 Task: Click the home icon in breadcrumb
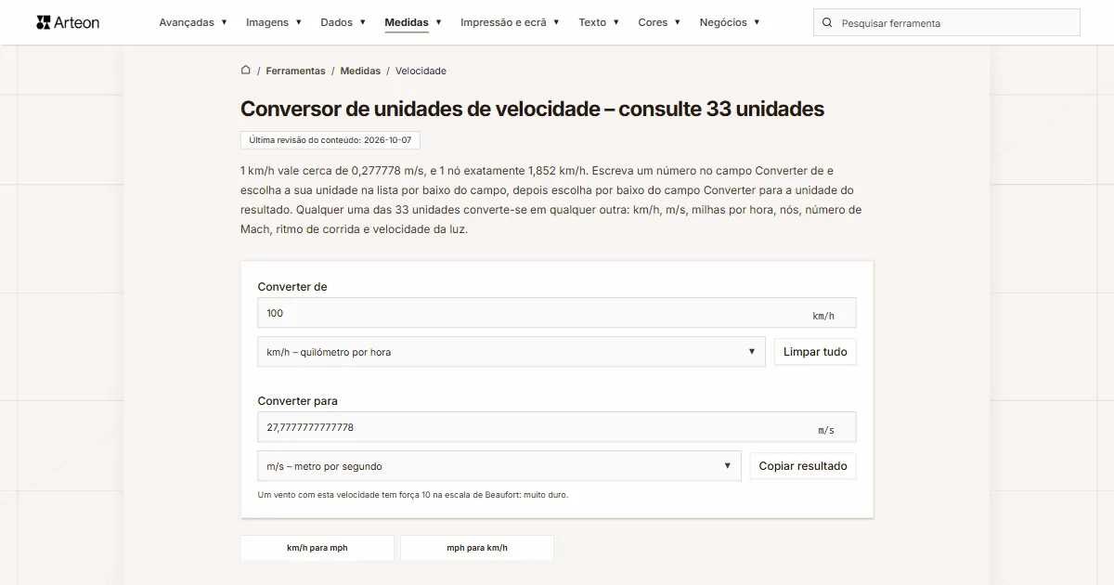(x=246, y=71)
